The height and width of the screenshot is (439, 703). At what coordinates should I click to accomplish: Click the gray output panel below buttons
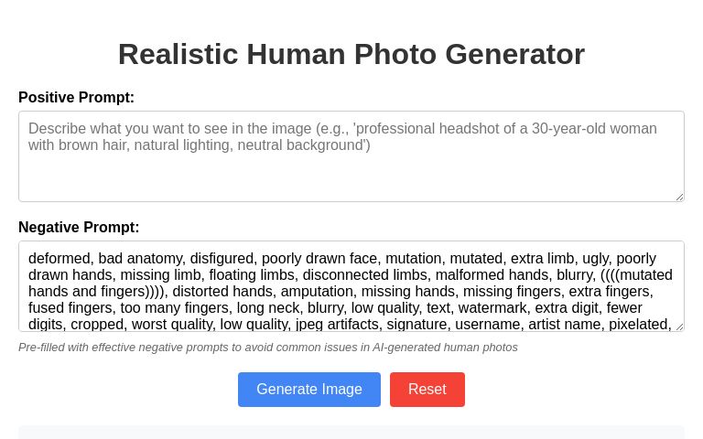[x=351, y=433]
